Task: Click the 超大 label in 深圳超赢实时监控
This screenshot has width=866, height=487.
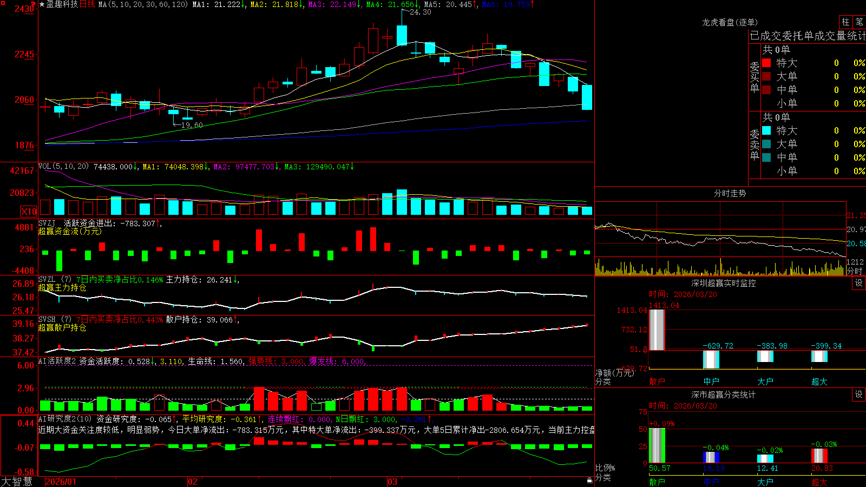Action: tap(819, 381)
